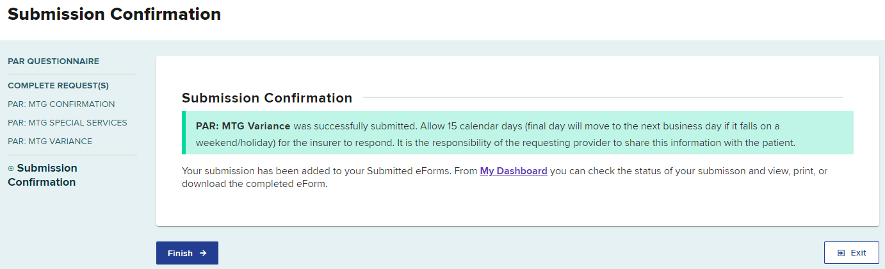Click the horizontal line beside card heading
Screen dimensions: 885x269
click(x=602, y=98)
